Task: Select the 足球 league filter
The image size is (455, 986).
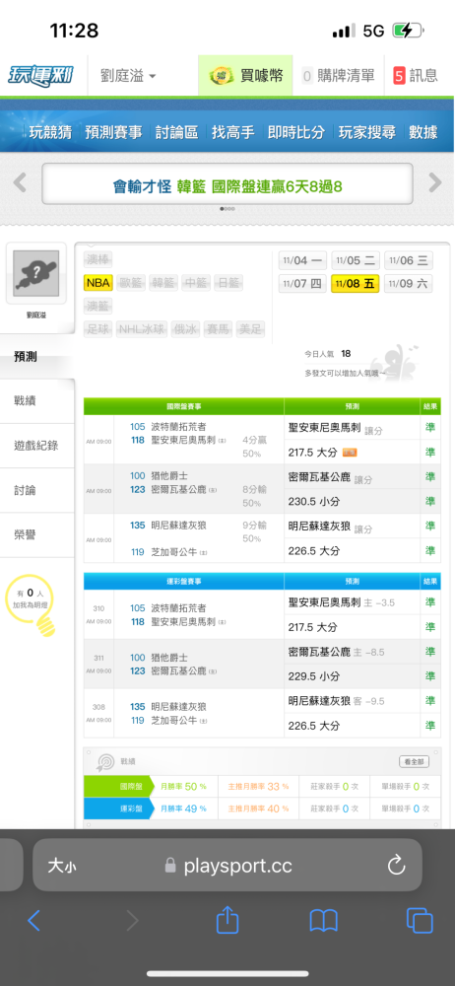Action: coord(98,329)
